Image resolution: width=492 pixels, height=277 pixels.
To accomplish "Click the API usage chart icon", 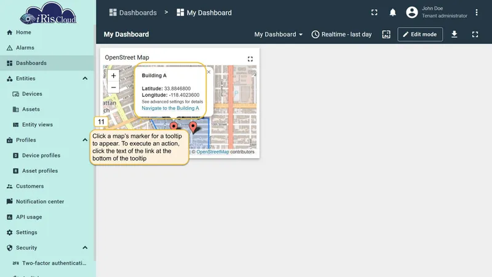I will tap(10, 217).
